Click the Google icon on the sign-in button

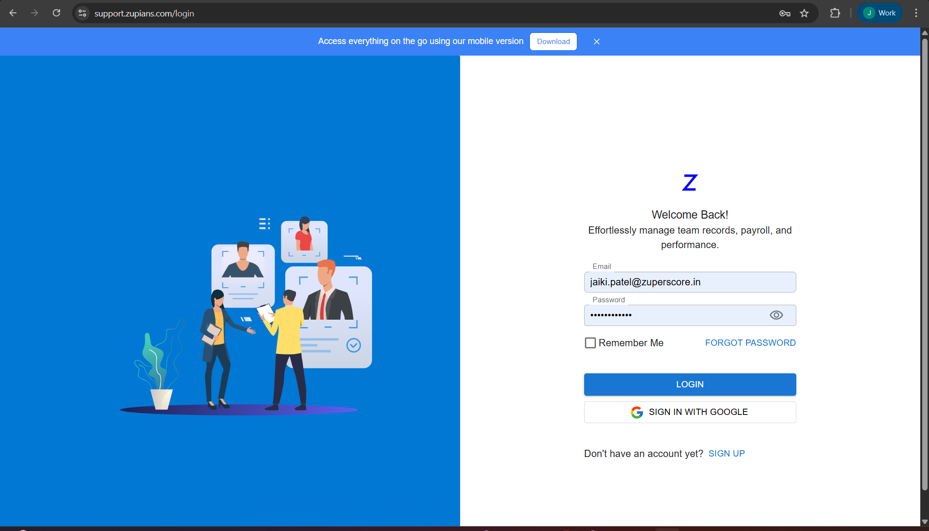click(x=637, y=412)
